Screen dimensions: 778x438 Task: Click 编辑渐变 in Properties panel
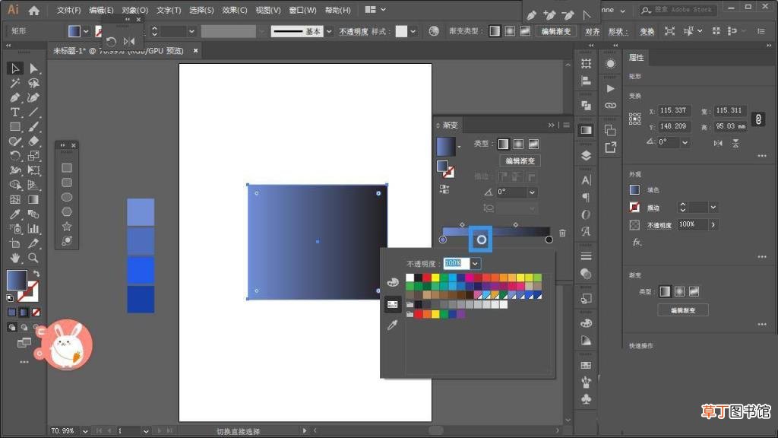point(683,310)
